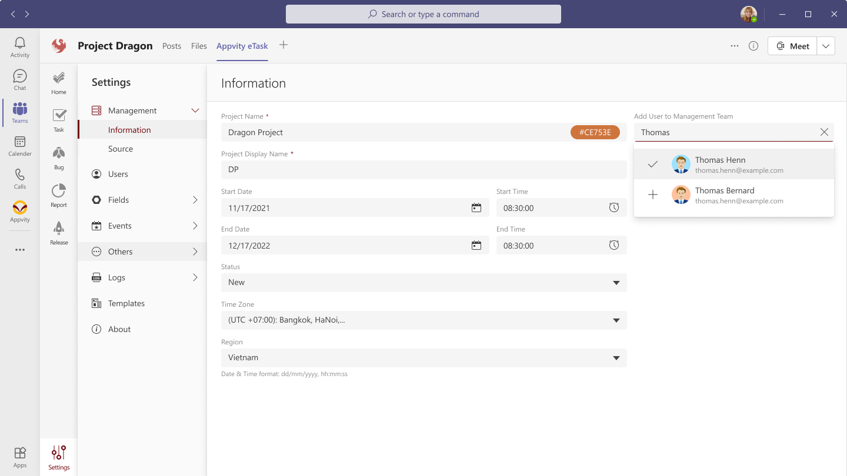Open the Report icon in the sidebar
This screenshot has width=847, height=476.
click(x=58, y=190)
